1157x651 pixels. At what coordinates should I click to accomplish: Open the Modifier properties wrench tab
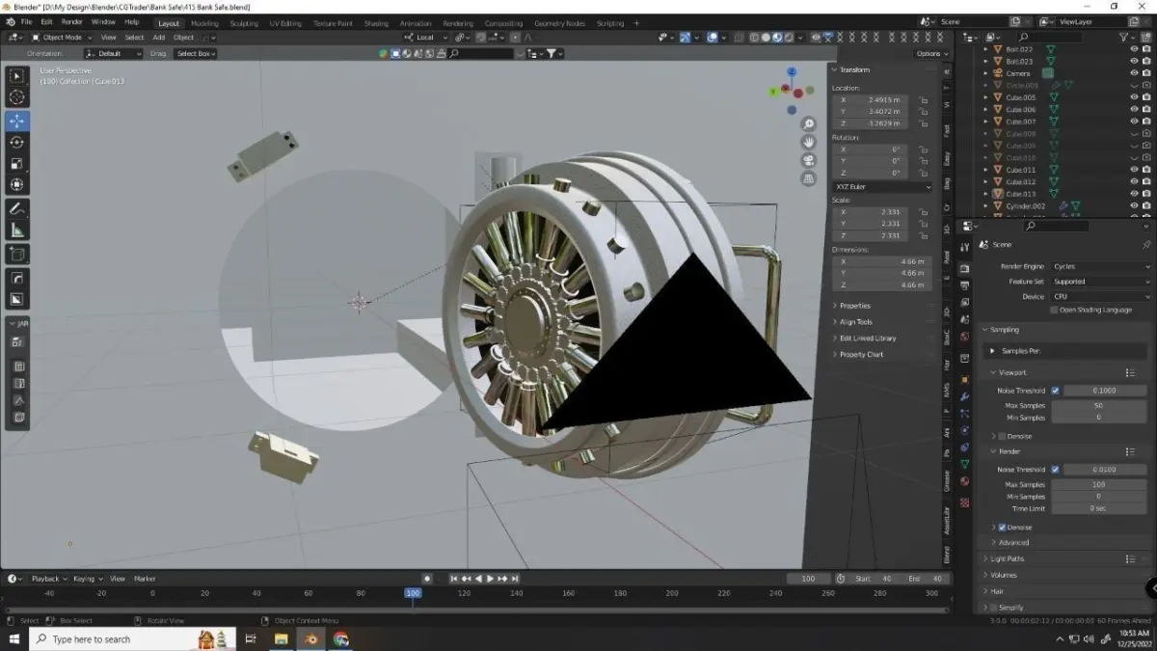(965, 396)
